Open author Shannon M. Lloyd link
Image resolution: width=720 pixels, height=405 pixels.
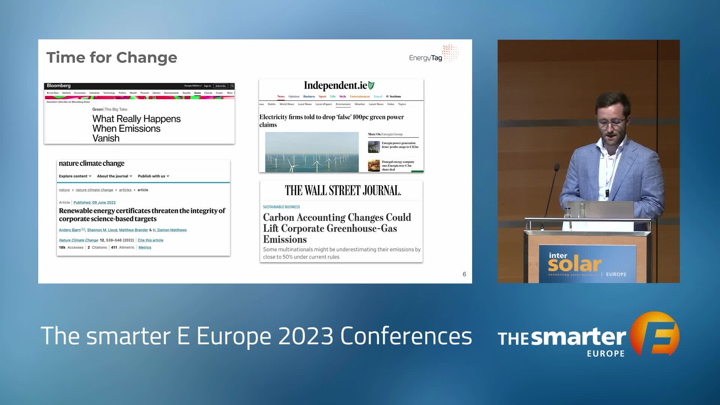102,230
